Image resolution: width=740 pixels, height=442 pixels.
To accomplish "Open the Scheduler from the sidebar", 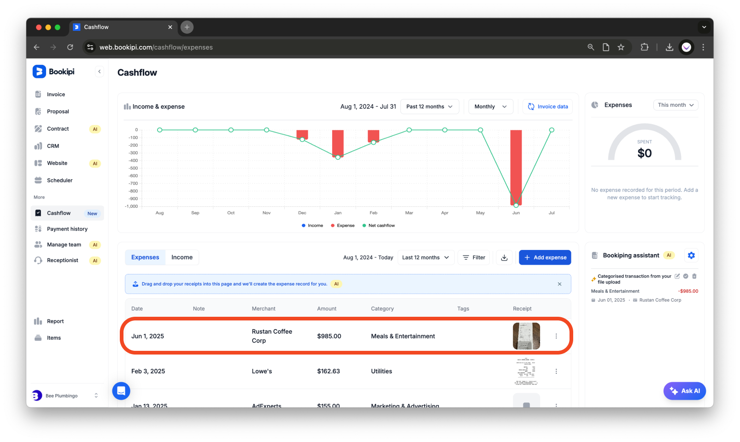I will (59, 180).
